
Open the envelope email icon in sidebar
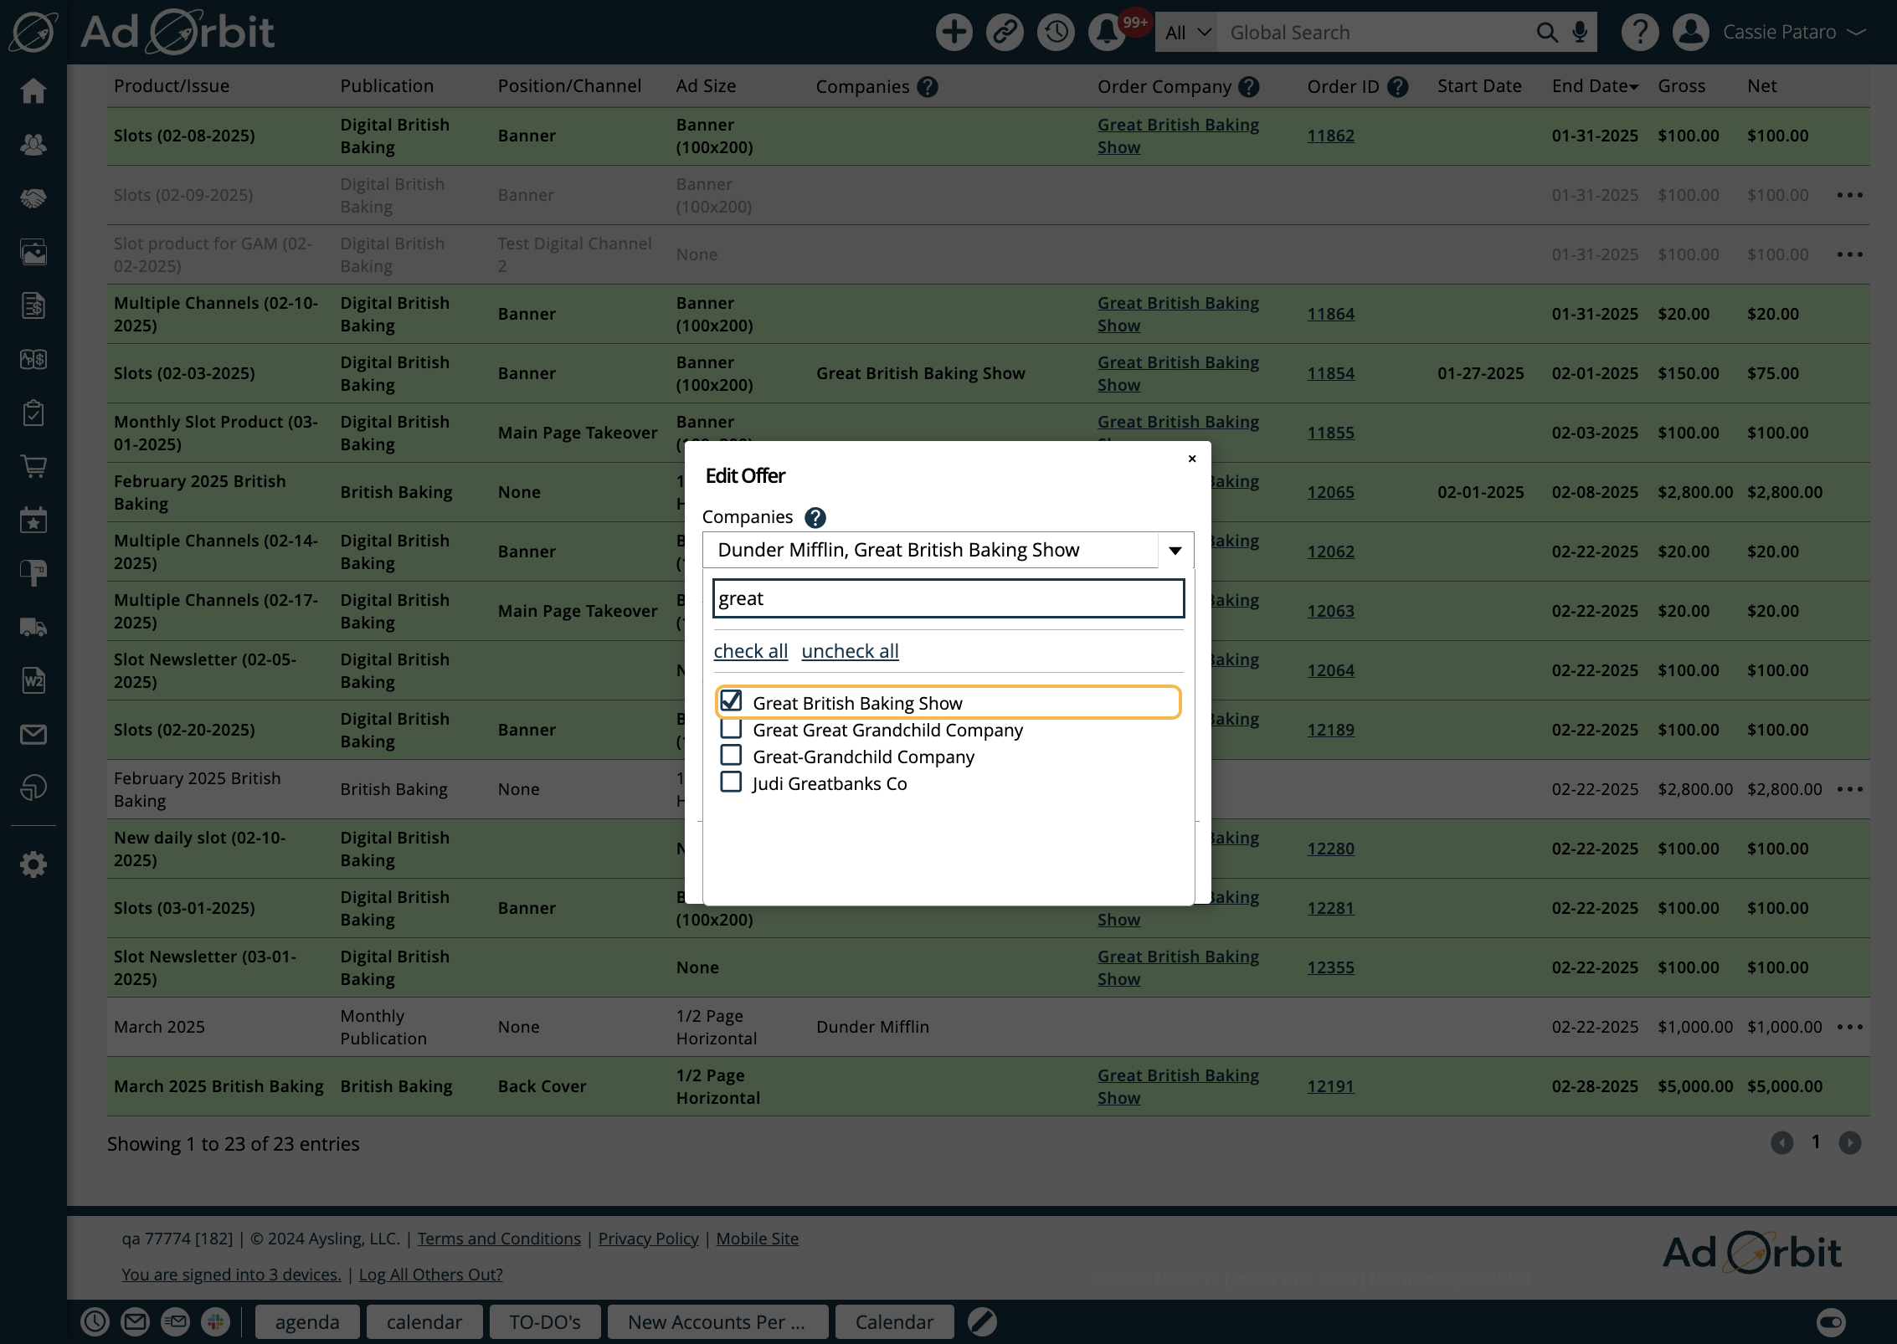point(33,734)
